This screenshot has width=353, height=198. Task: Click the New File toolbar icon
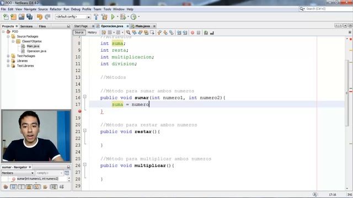pos(6,17)
